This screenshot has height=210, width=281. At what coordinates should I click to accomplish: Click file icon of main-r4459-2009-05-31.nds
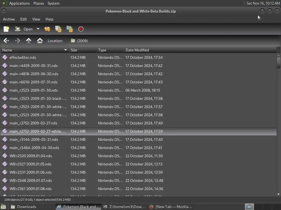tap(5, 66)
